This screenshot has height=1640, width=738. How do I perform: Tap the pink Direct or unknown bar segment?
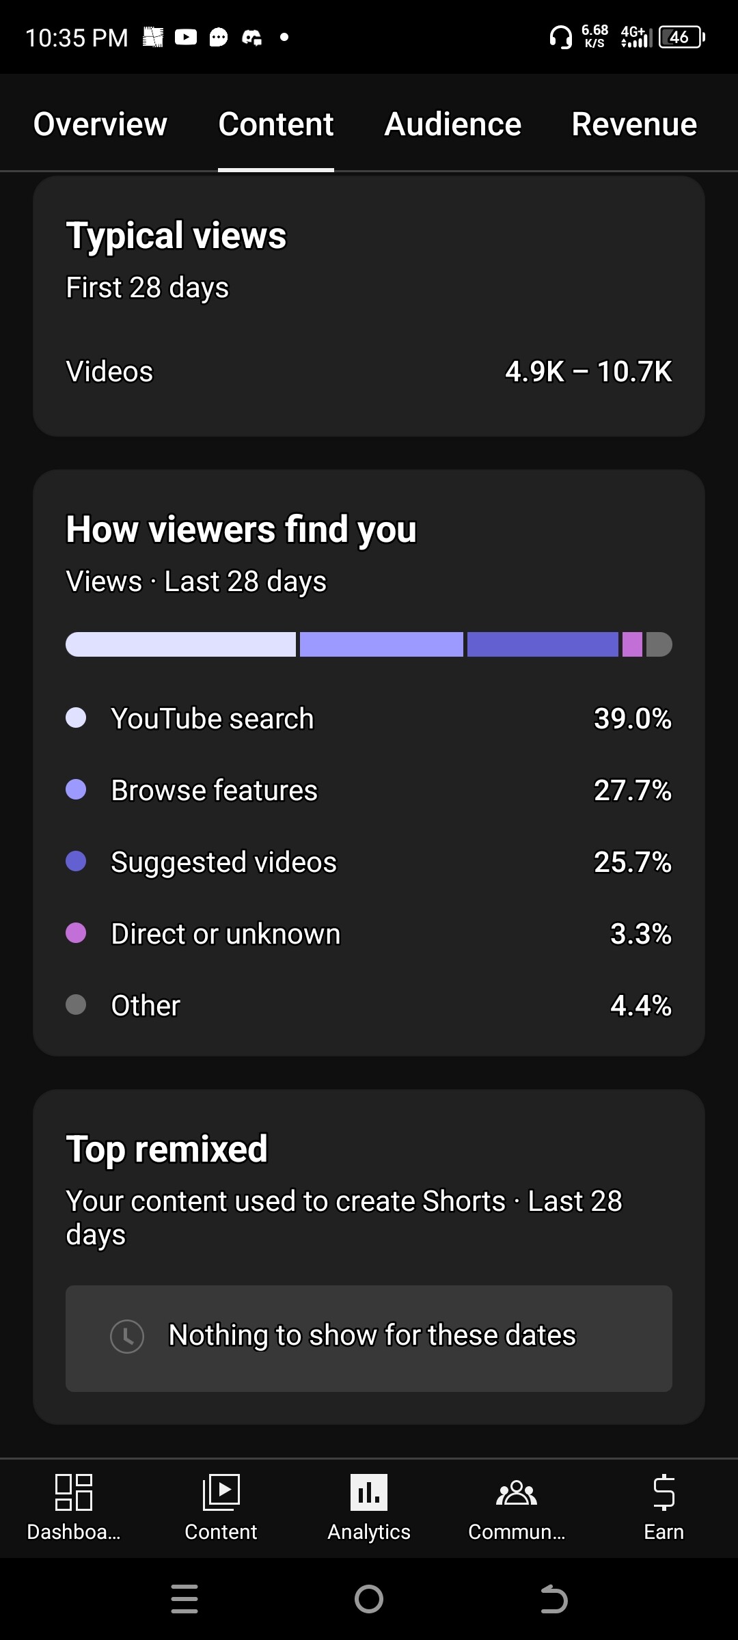(632, 644)
